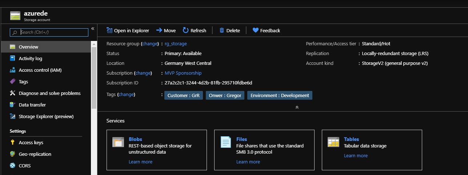The width and height of the screenshot is (468, 175).
Task: Click the Customer : GrR tag
Action: click(x=184, y=96)
